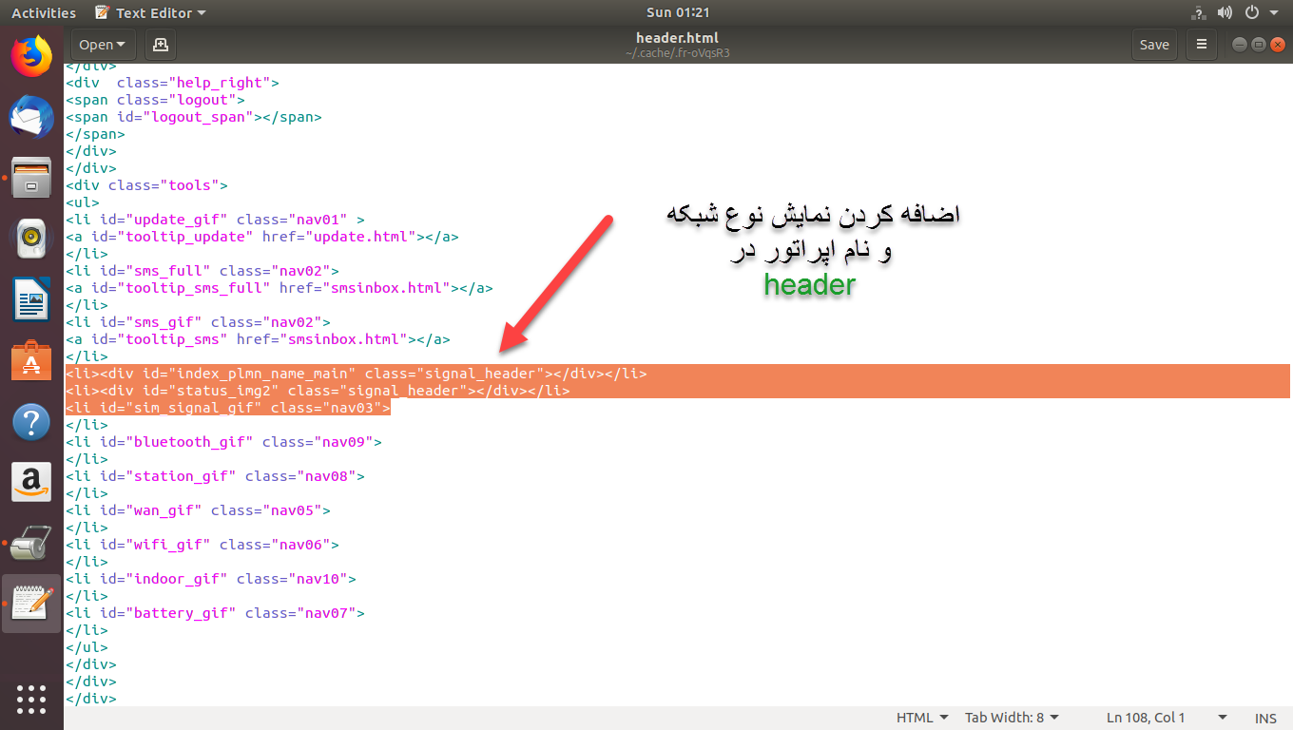Click the new document icon in header
This screenshot has width=1293, height=730.
(160, 45)
